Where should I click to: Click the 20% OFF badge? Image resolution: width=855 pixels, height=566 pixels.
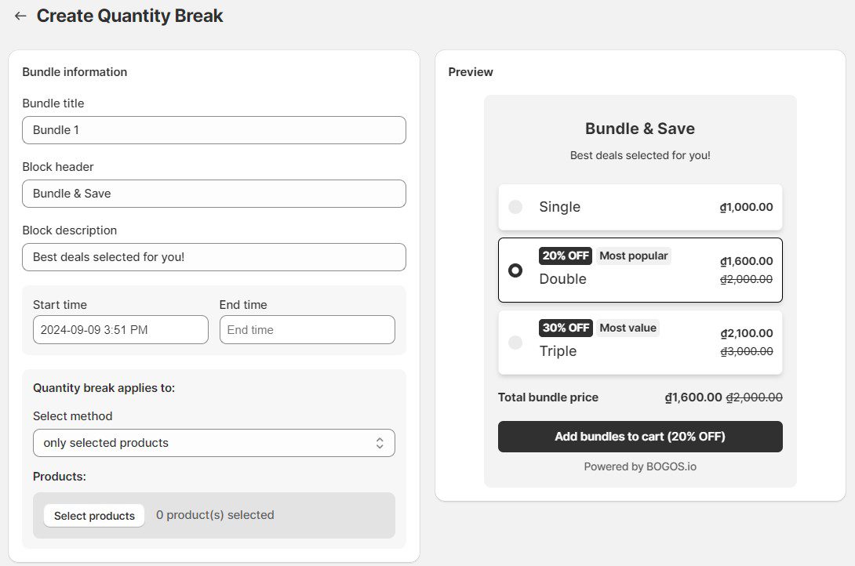click(565, 256)
